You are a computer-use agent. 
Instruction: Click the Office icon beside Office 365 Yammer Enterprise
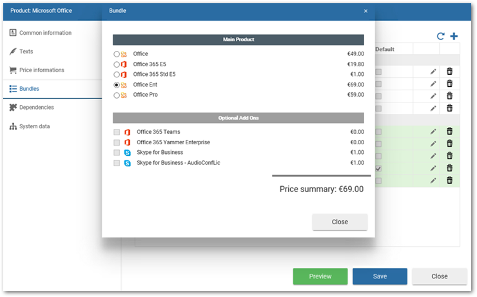pyautogui.click(x=128, y=142)
